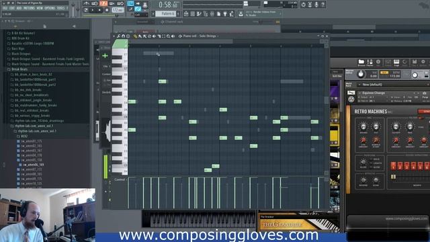Screen dimensions: 430x242
Task: Open the EDIT menu
Action: (x=12, y=8)
